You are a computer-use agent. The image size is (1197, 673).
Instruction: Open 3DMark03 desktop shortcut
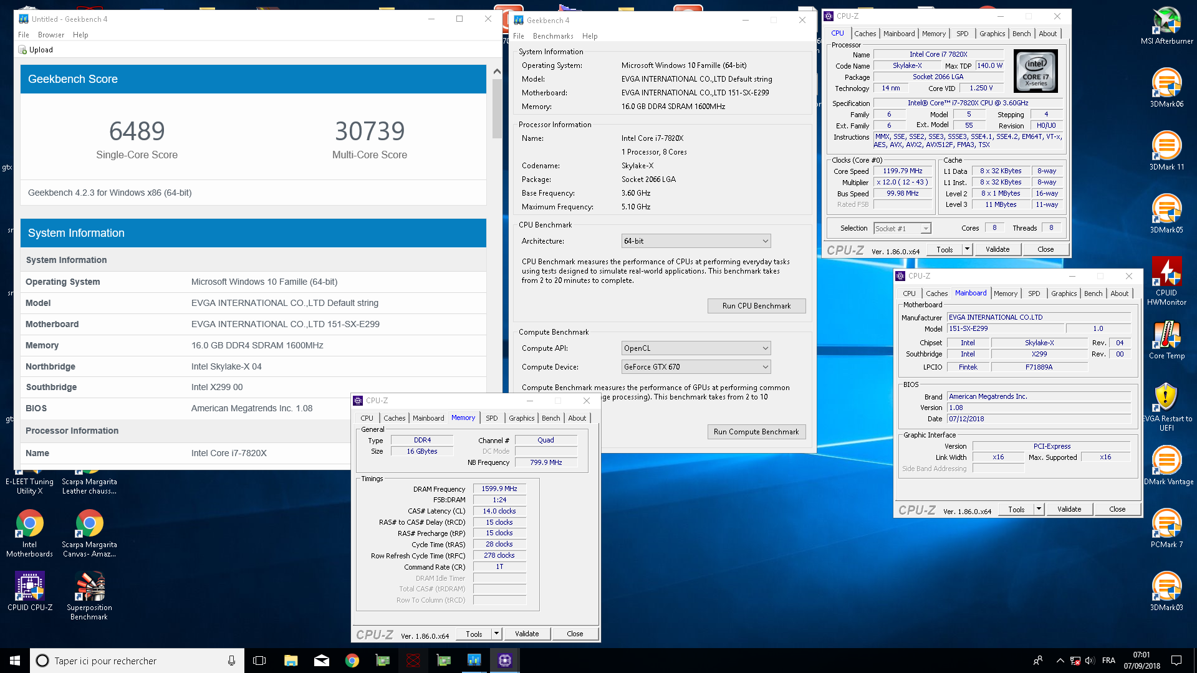pyautogui.click(x=1166, y=591)
